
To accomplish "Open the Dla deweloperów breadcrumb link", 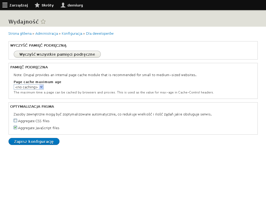I will tap(100, 33).
